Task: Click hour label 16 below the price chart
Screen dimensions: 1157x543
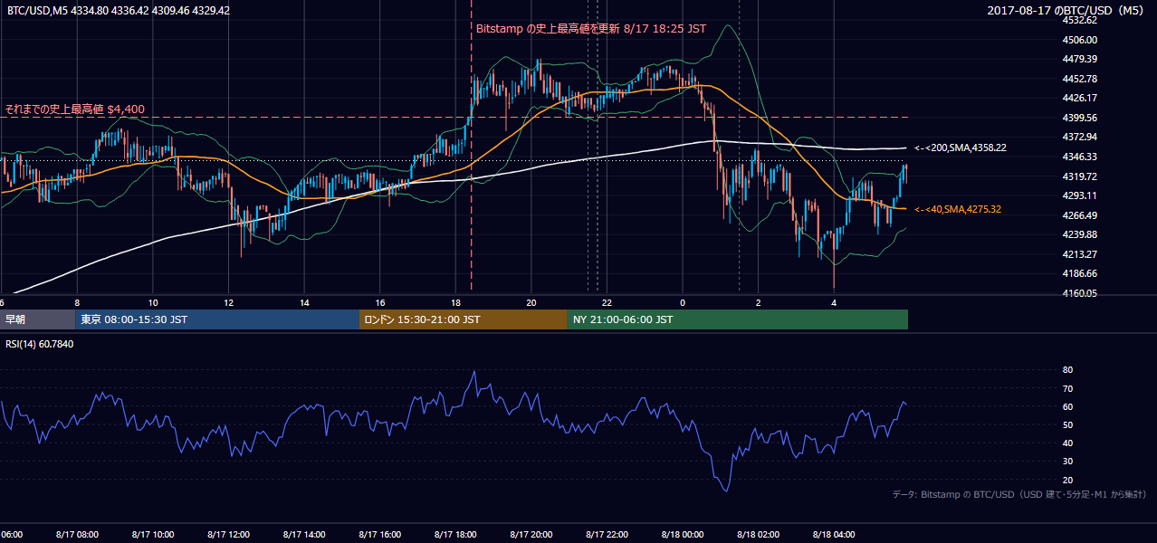Action: pos(380,303)
